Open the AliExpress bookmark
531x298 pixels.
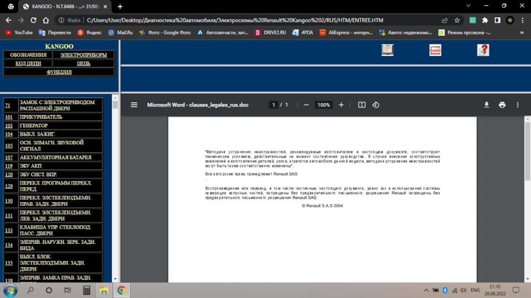pyautogui.click(x=346, y=33)
